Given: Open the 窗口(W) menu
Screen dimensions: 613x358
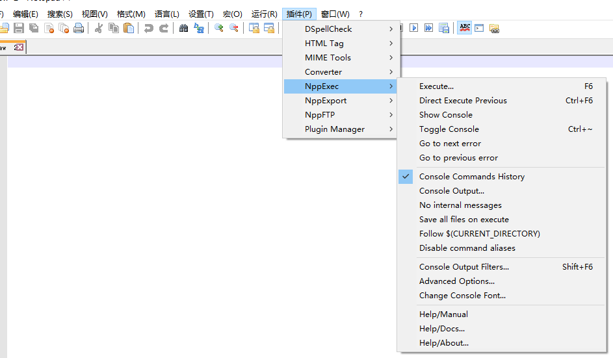Looking at the screenshot, I should pyautogui.click(x=335, y=14).
